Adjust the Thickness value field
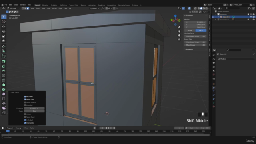Screen dimensions: 256x144 pyautogui.click(x=34, y=108)
